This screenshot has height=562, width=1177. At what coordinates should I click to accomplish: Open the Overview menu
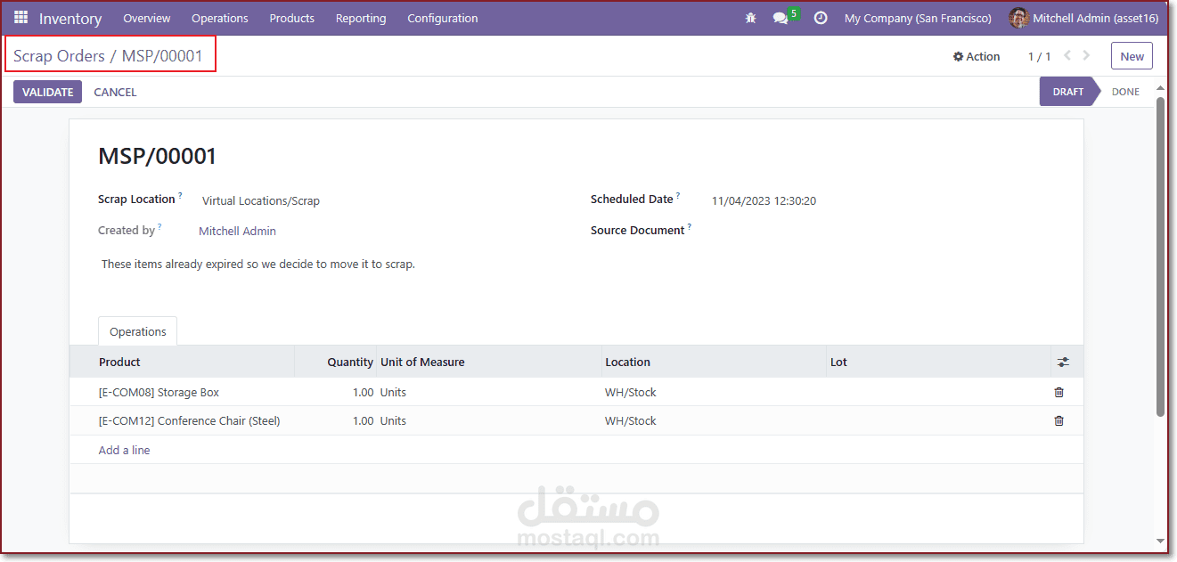(147, 18)
